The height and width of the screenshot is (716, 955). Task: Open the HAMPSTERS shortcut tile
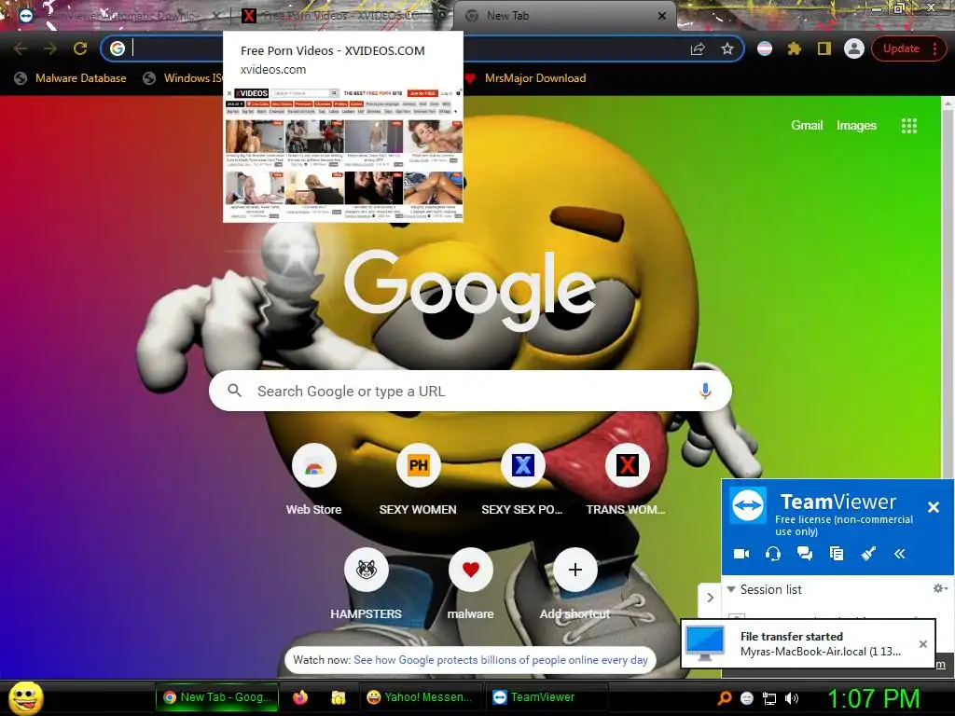tap(366, 585)
